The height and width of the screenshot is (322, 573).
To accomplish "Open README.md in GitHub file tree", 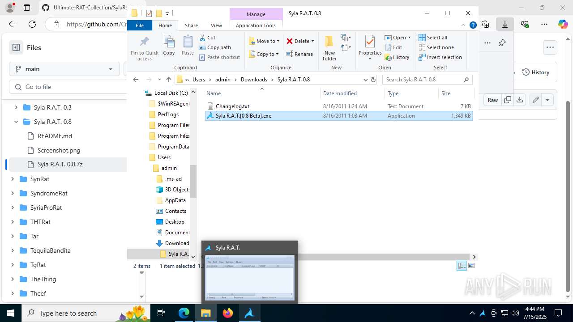I will 55,136.
